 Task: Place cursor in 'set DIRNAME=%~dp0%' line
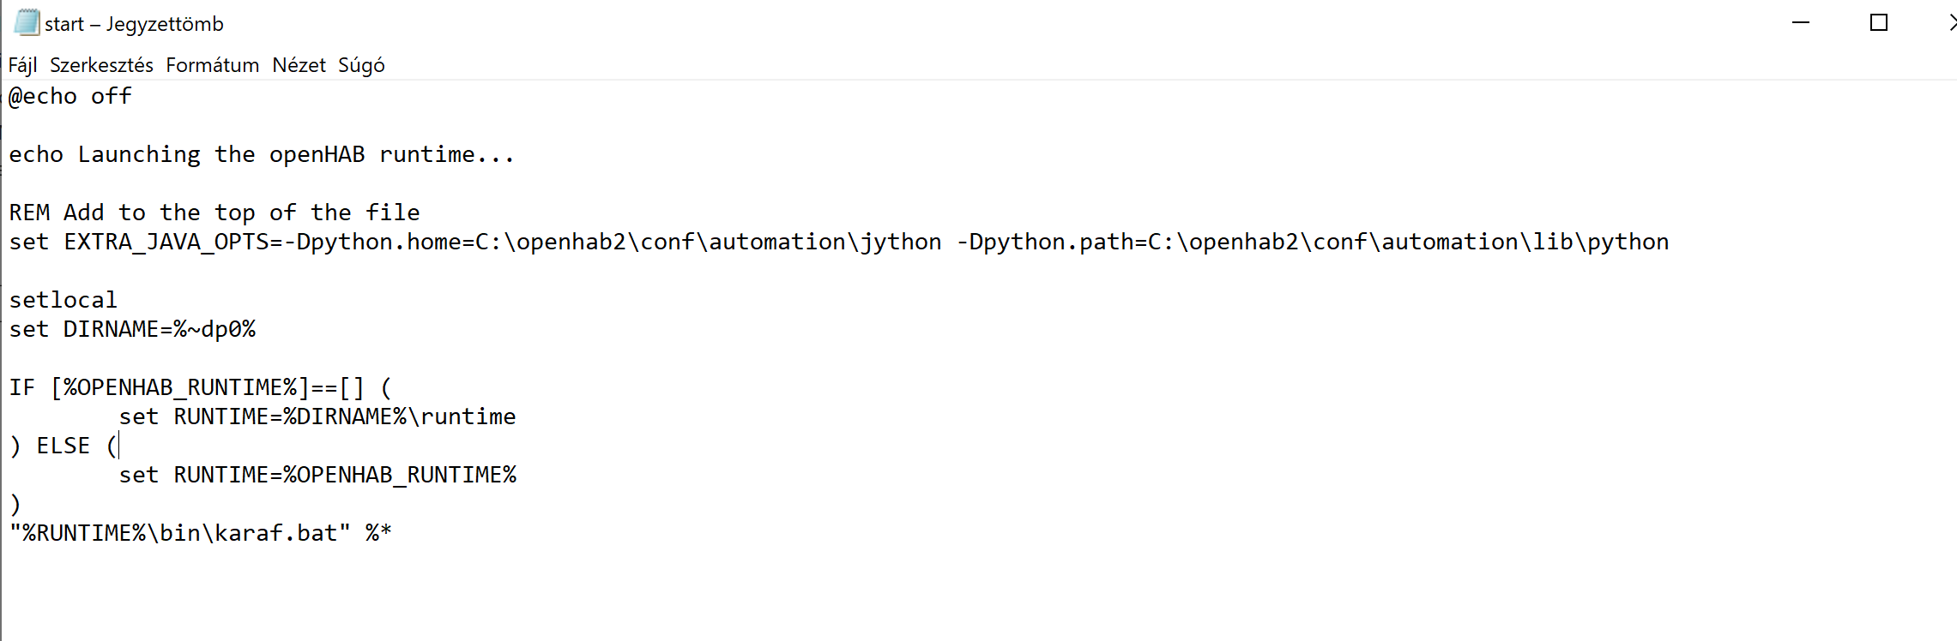point(133,329)
